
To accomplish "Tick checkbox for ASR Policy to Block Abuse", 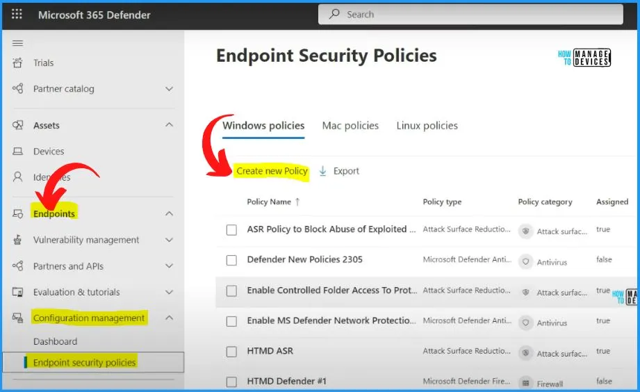I will [x=231, y=230].
